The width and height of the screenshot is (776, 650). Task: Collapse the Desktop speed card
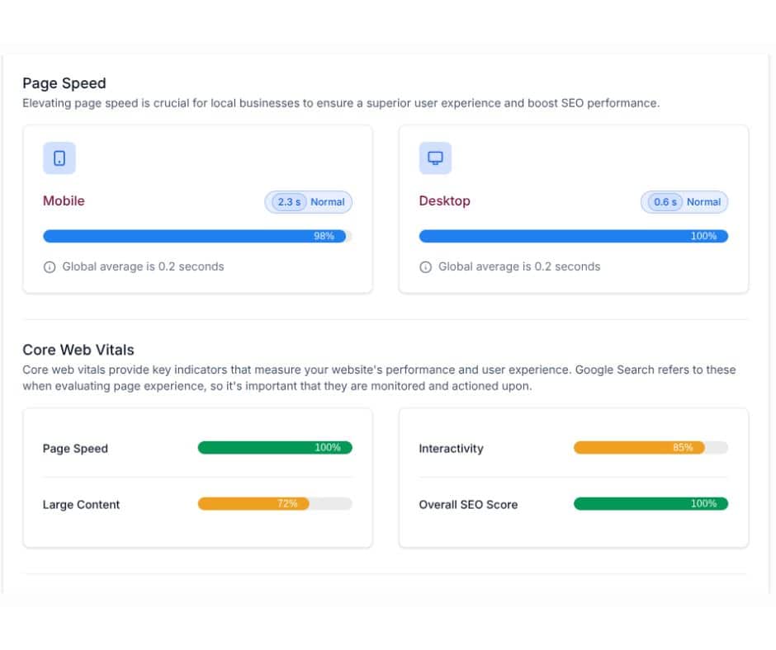click(x=573, y=208)
